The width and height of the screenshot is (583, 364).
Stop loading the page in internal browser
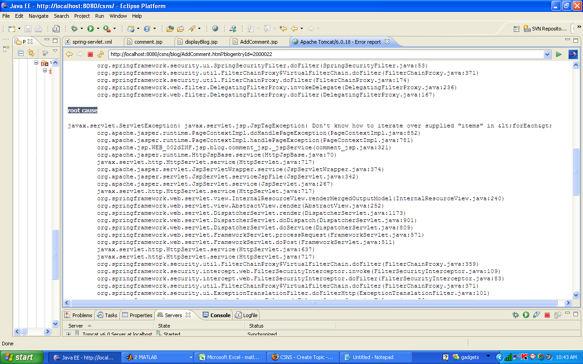click(90, 55)
